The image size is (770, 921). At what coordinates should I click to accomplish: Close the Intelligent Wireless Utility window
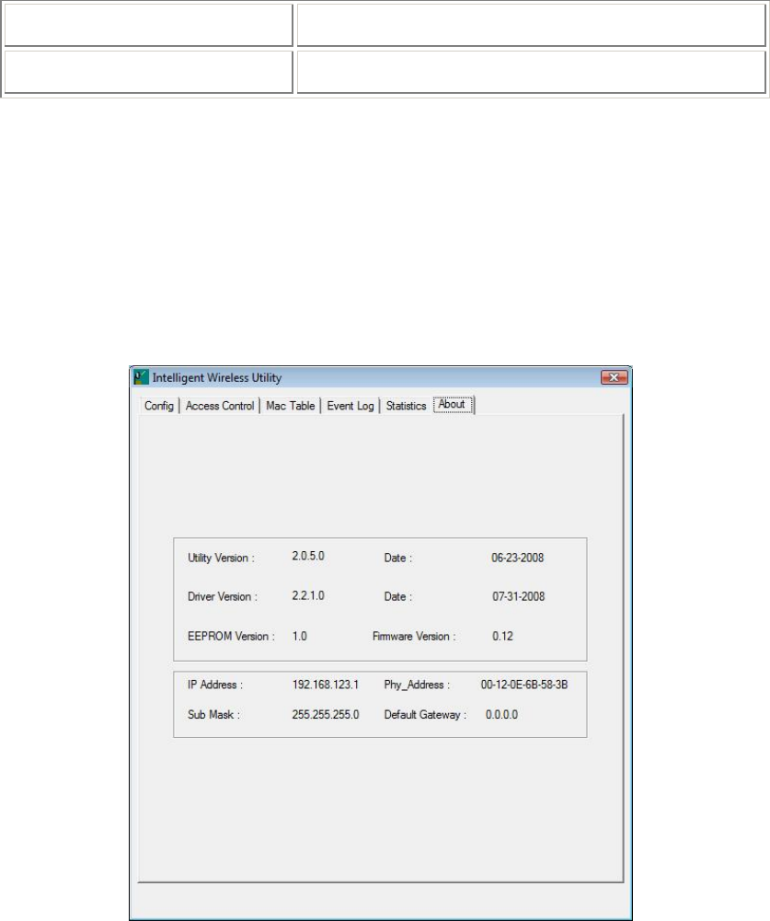click(615, 377)
